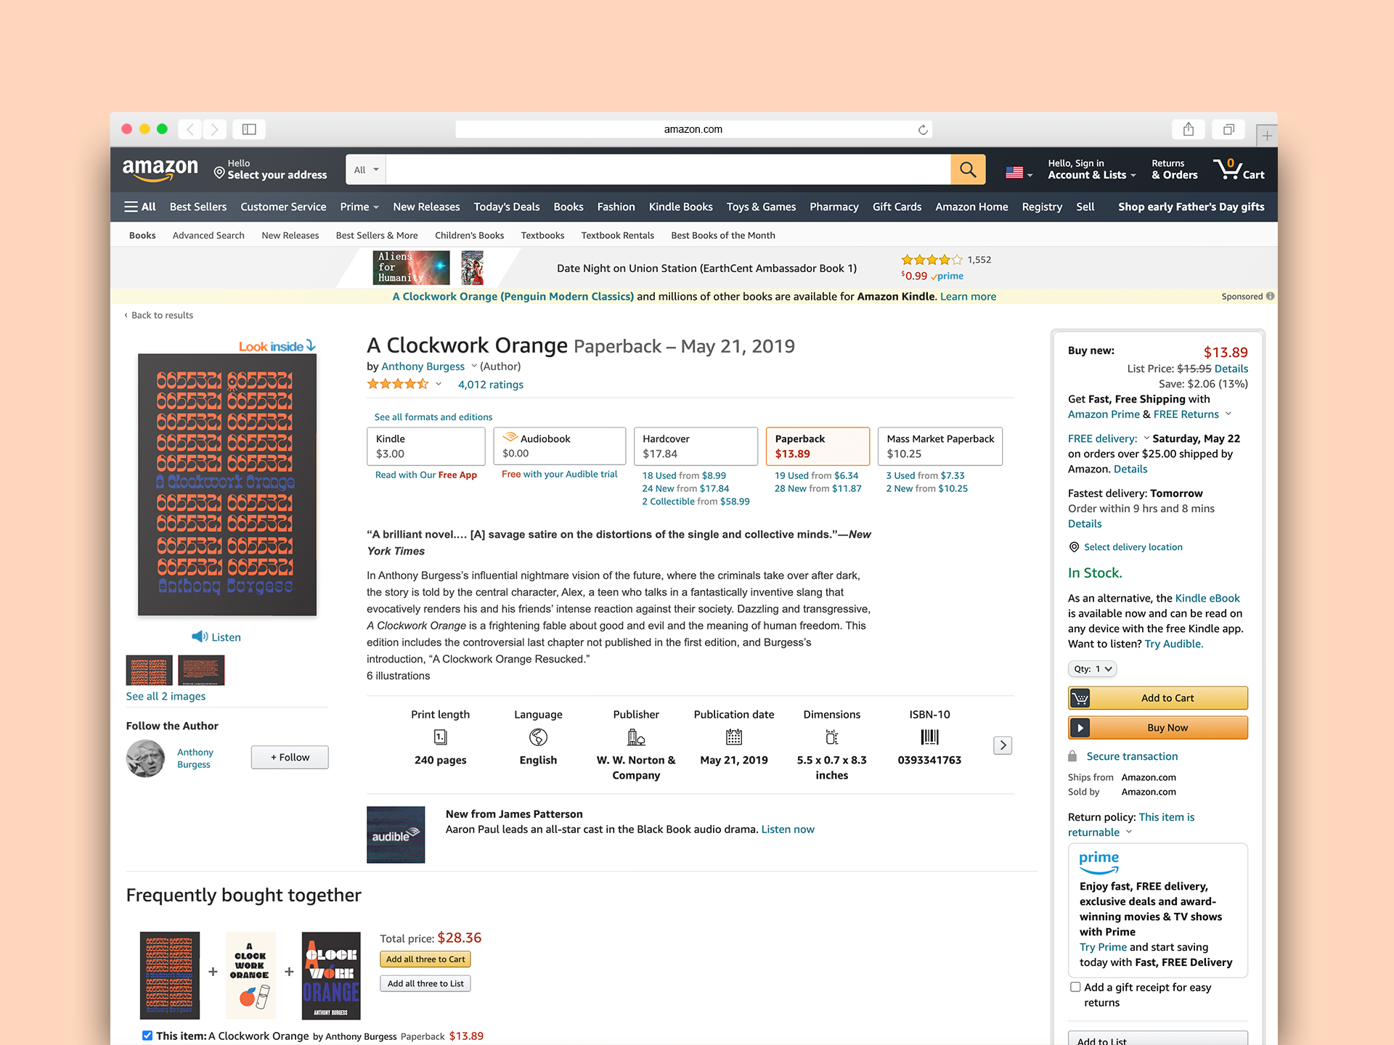Click the Sponsored info icon
The height and width of the screenshot is (1045, 1394).
coord(1270,296)
